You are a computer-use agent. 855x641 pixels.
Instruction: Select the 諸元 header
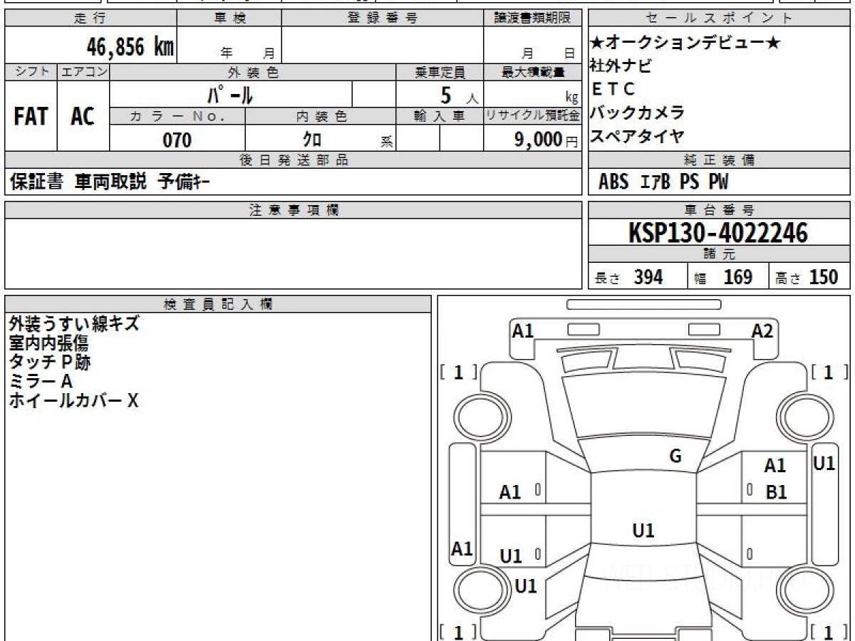(719, 254)
